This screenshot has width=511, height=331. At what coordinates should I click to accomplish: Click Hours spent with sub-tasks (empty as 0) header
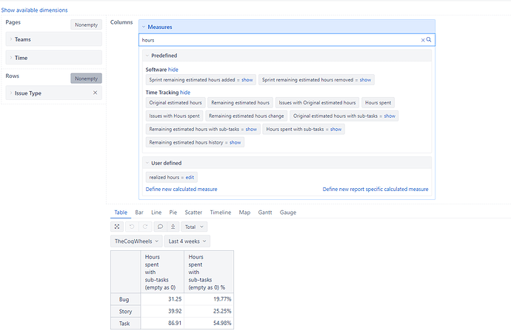(x=162, y=272)
